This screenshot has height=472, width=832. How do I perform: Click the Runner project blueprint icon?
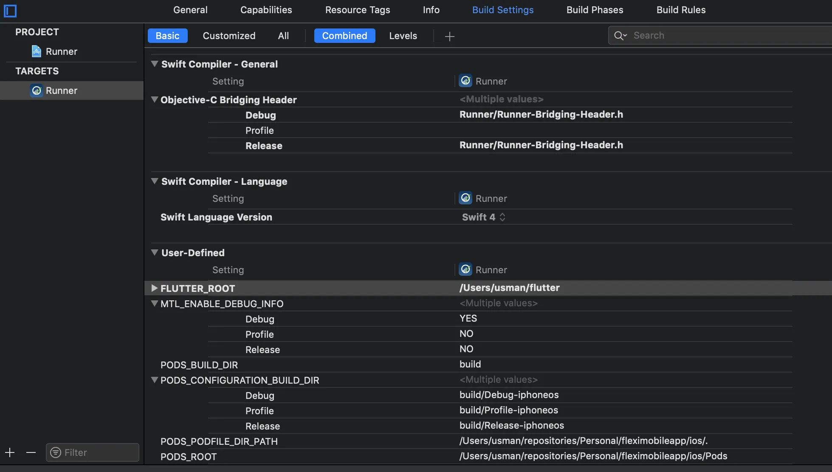37,51
